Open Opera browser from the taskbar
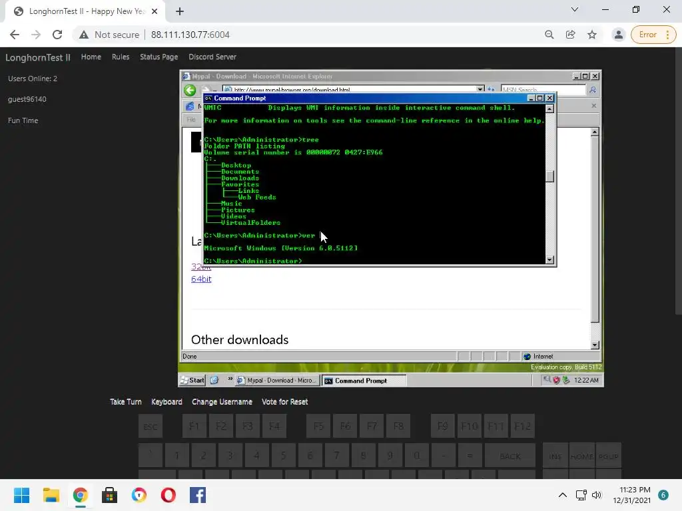The width and height of the screenshot is (682, 511). [169, 495]
